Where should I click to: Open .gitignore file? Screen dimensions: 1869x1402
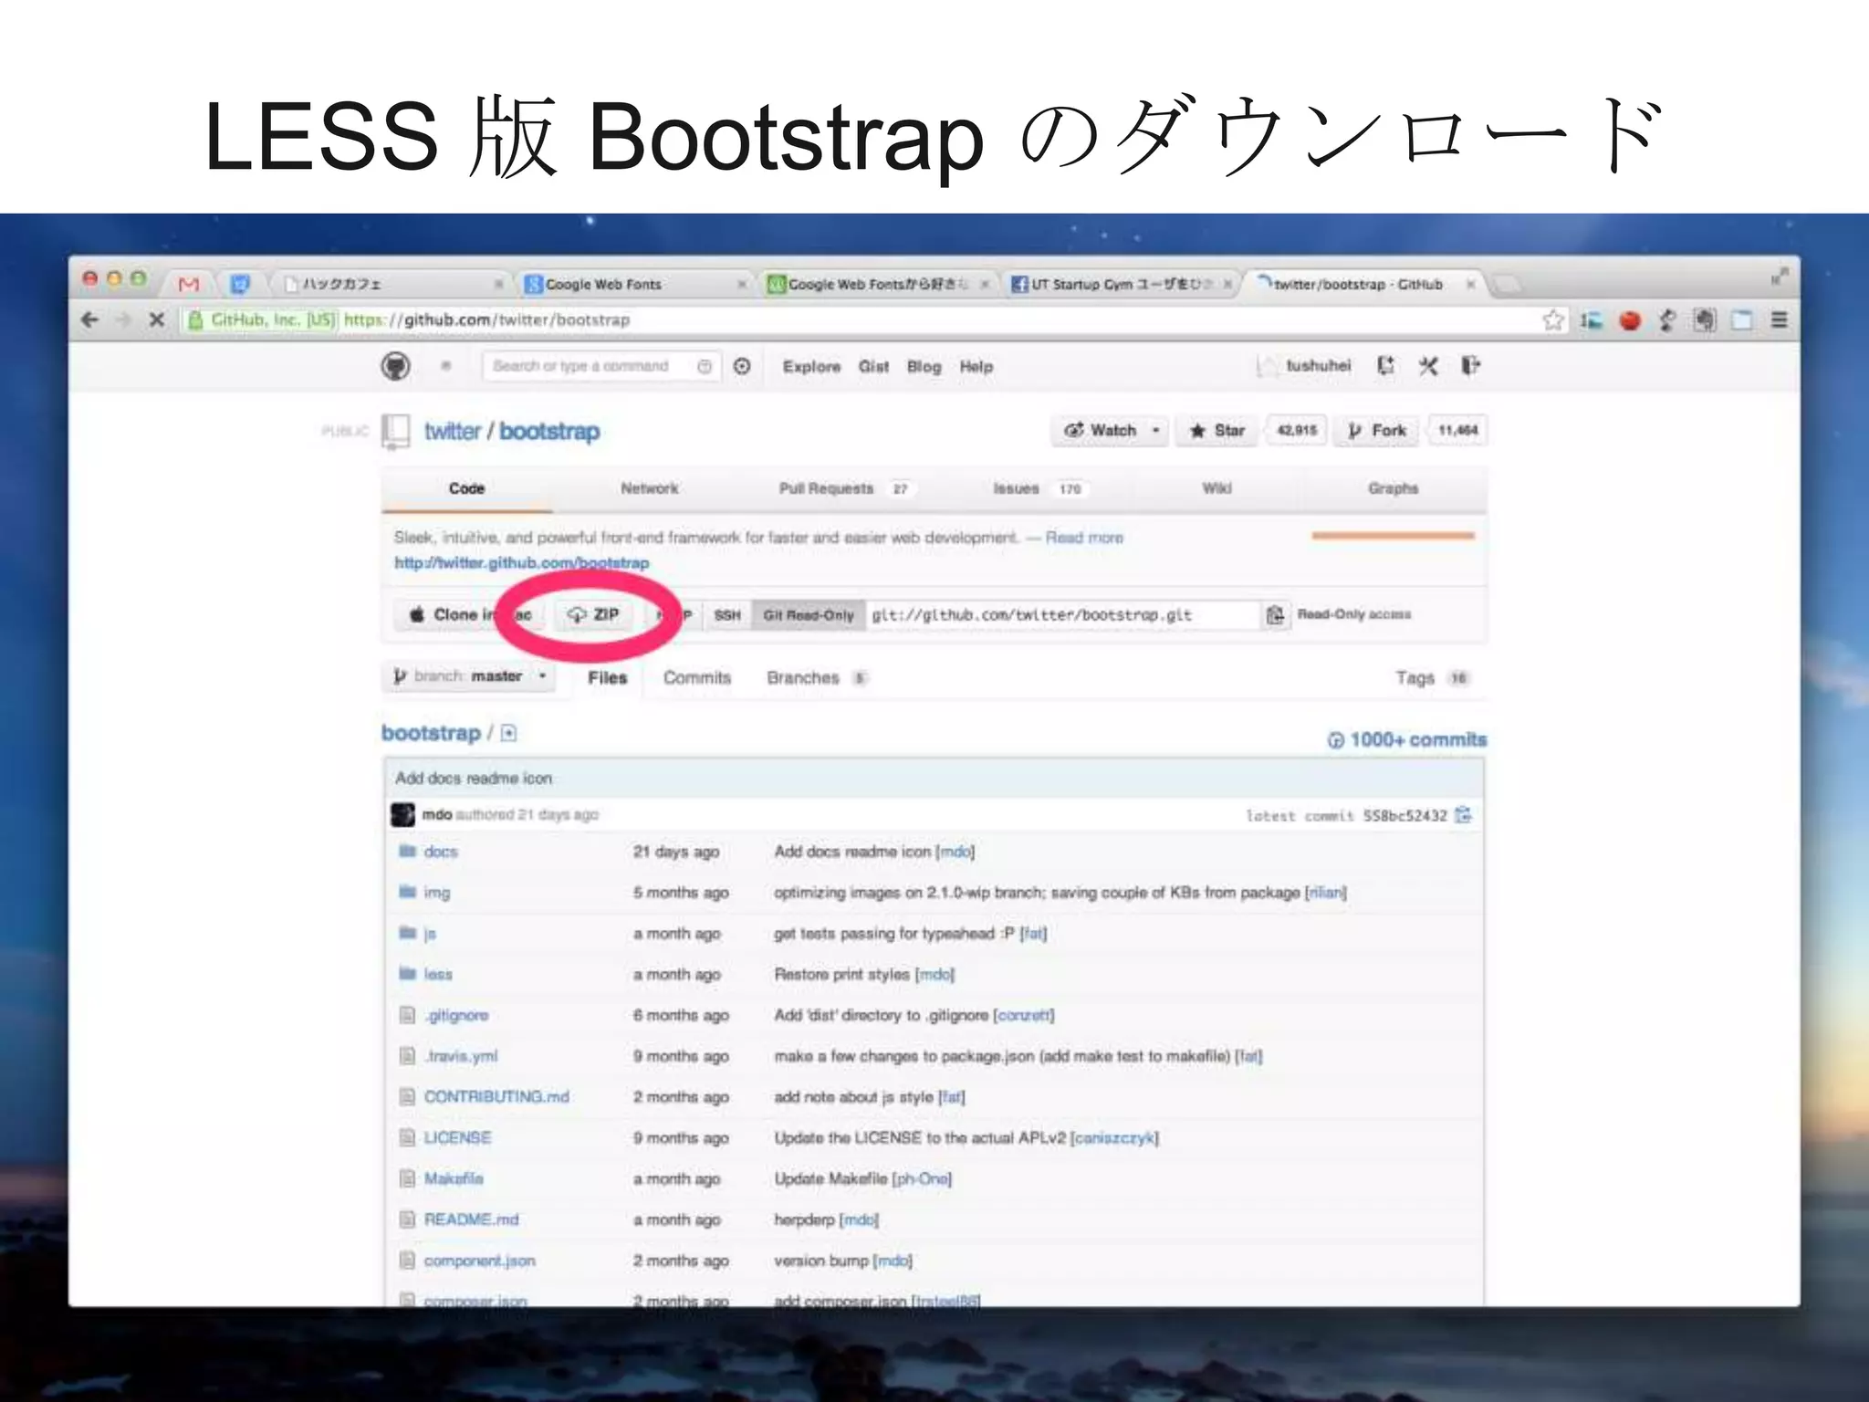point(456,1015)
